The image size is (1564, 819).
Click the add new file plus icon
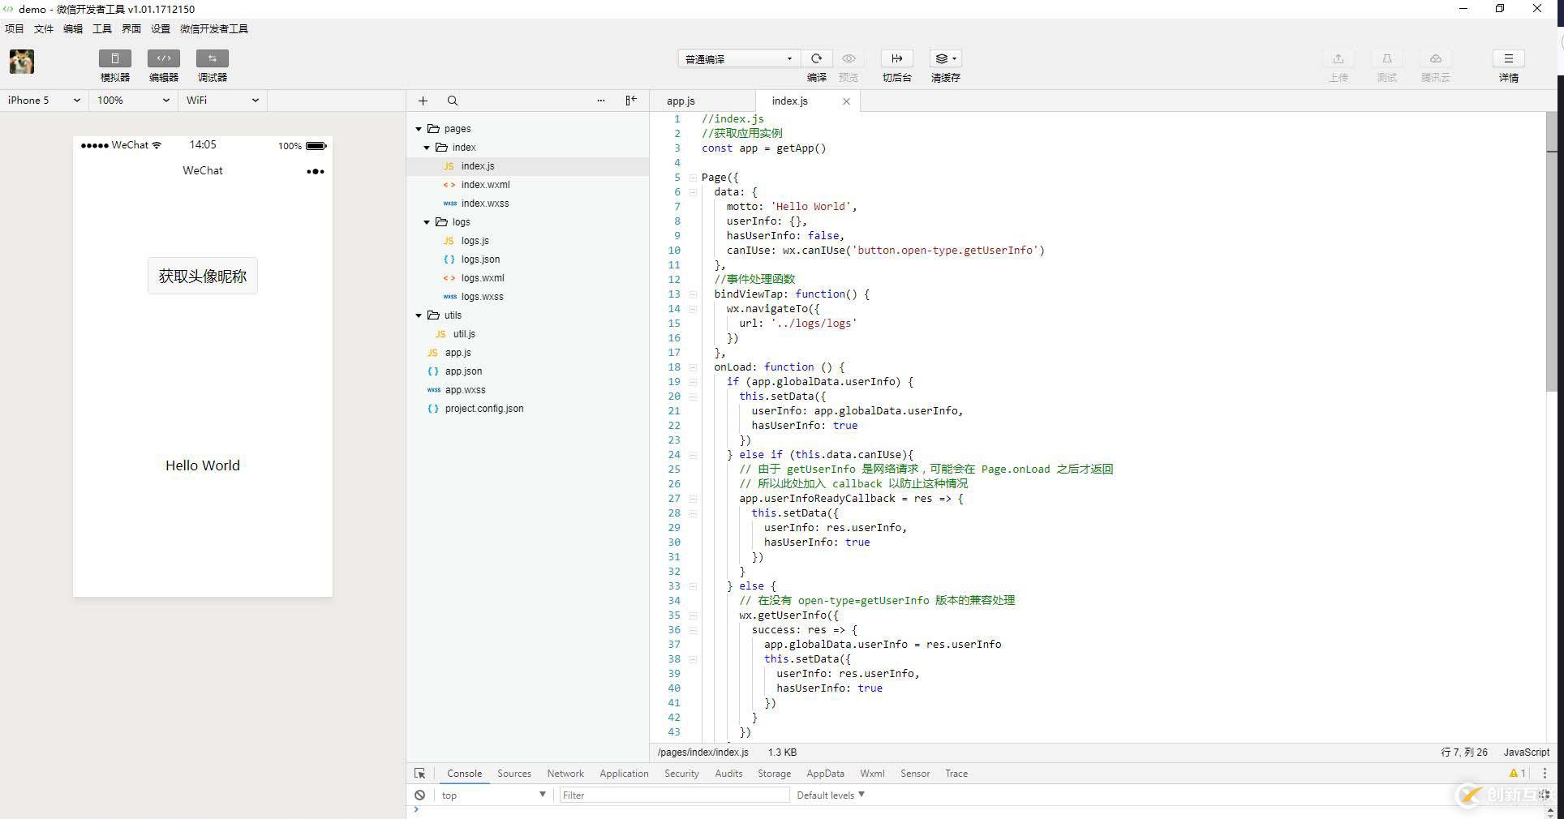(x=423, y=101)
